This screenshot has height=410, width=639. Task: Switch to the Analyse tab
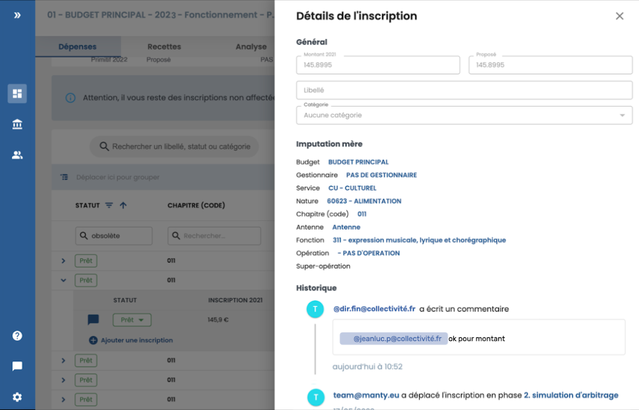(x=251, y=46)
